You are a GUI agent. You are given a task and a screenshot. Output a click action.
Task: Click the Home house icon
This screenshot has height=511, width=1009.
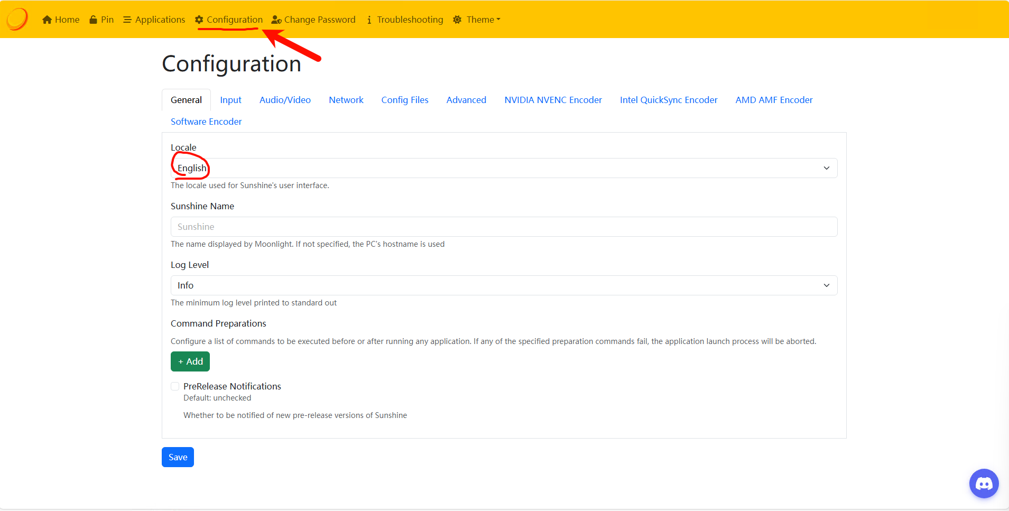(47, 20)
